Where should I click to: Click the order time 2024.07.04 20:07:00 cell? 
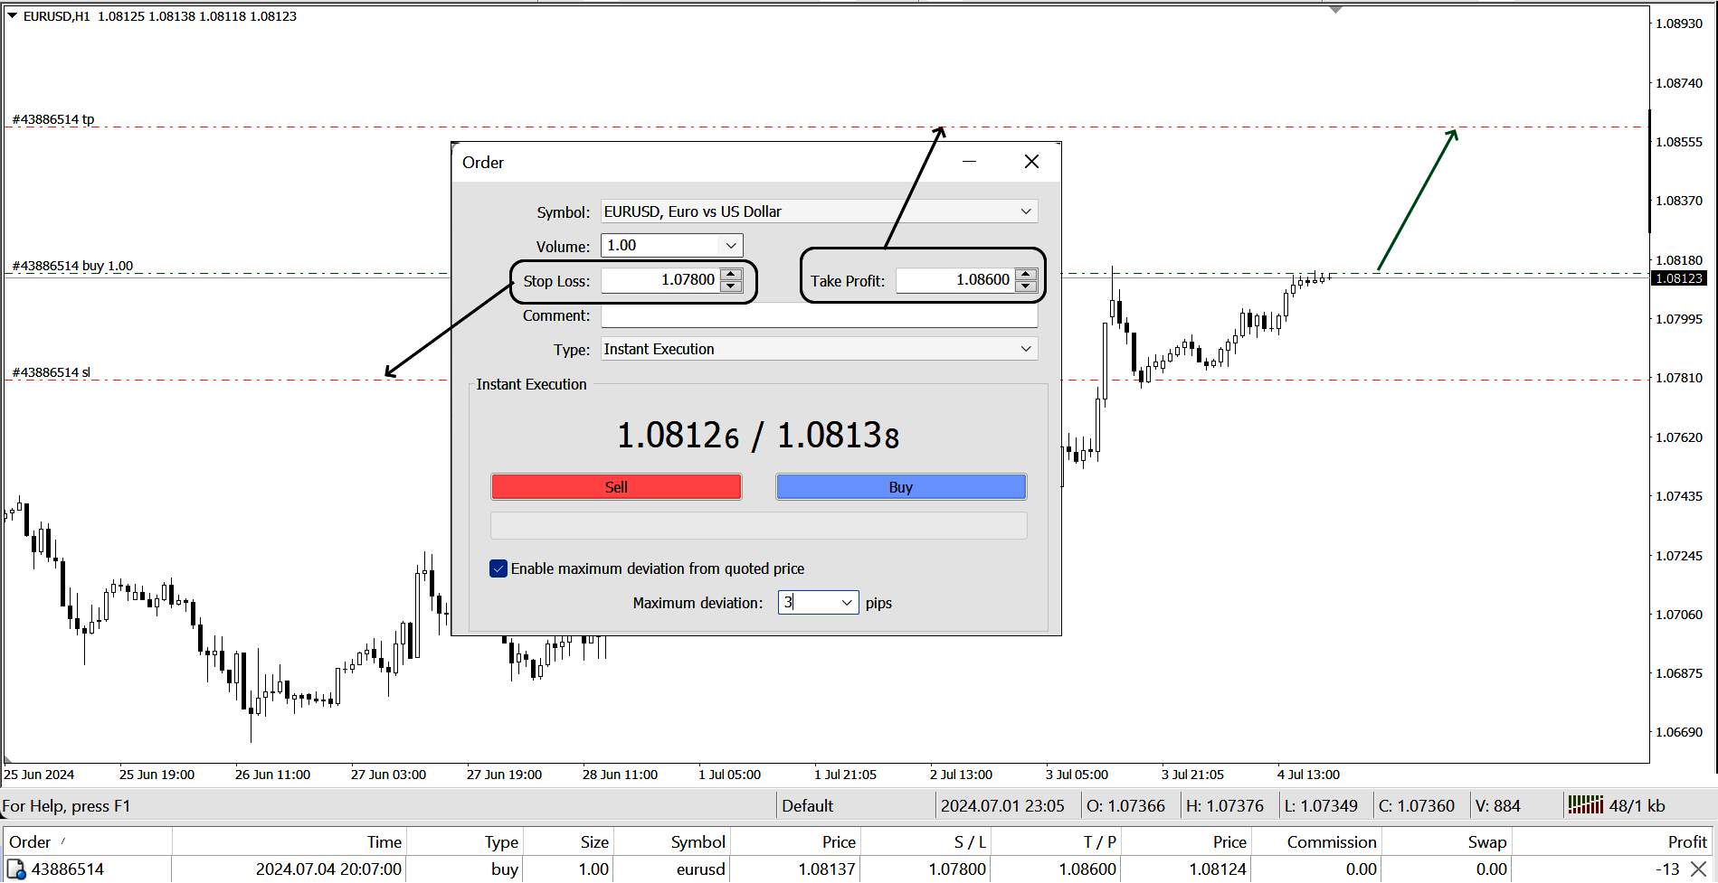(x=328, y=869)
